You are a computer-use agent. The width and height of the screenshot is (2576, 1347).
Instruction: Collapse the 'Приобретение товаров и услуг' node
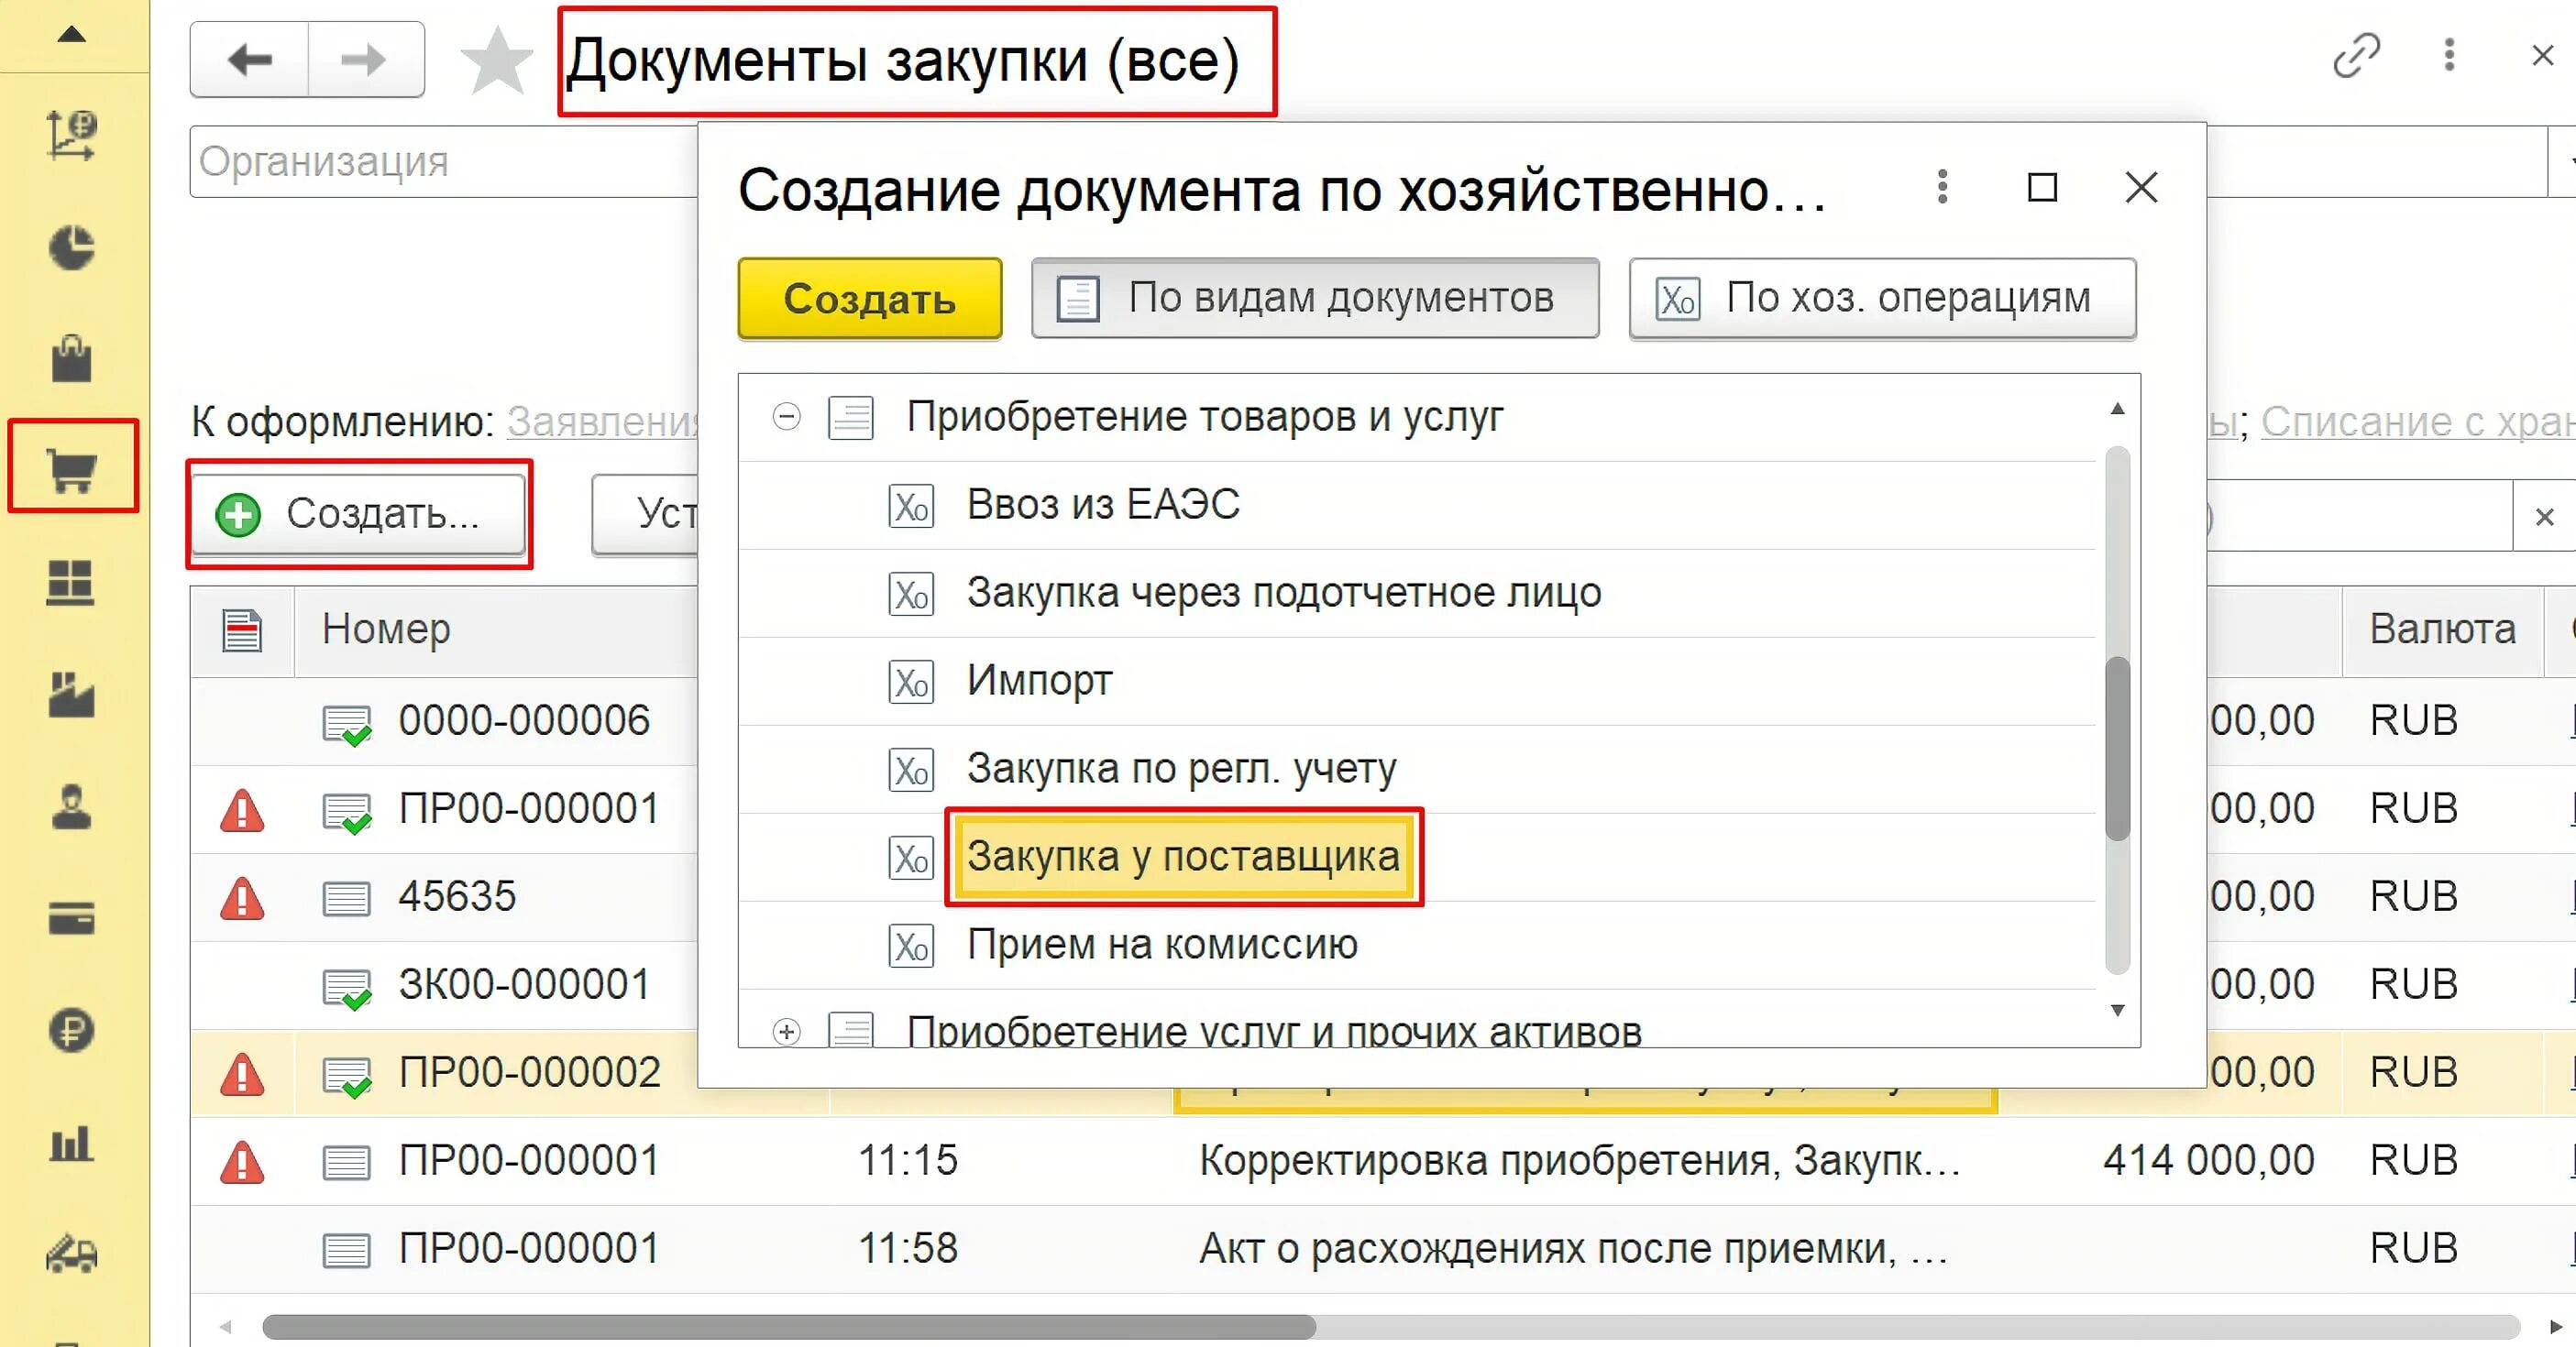(x=788, y=418)
